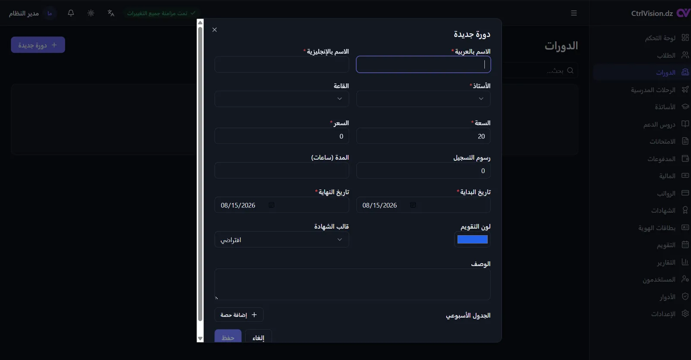Screen dimensions: 691x360
Task: Click the الإعدادات gear icon
Action: pos(685,314)
